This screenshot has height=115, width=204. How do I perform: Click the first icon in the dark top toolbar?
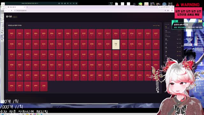pos(59,4)
